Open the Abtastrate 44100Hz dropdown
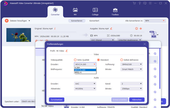Screen dimensions: 170x108 (85, 89)
